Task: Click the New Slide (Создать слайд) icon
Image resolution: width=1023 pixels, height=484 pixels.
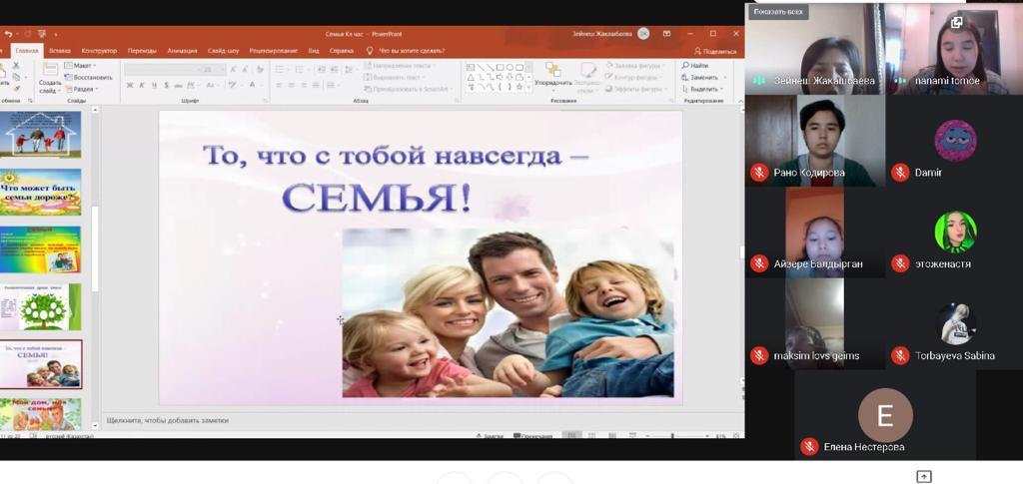Action: click(x=50, y=72)
